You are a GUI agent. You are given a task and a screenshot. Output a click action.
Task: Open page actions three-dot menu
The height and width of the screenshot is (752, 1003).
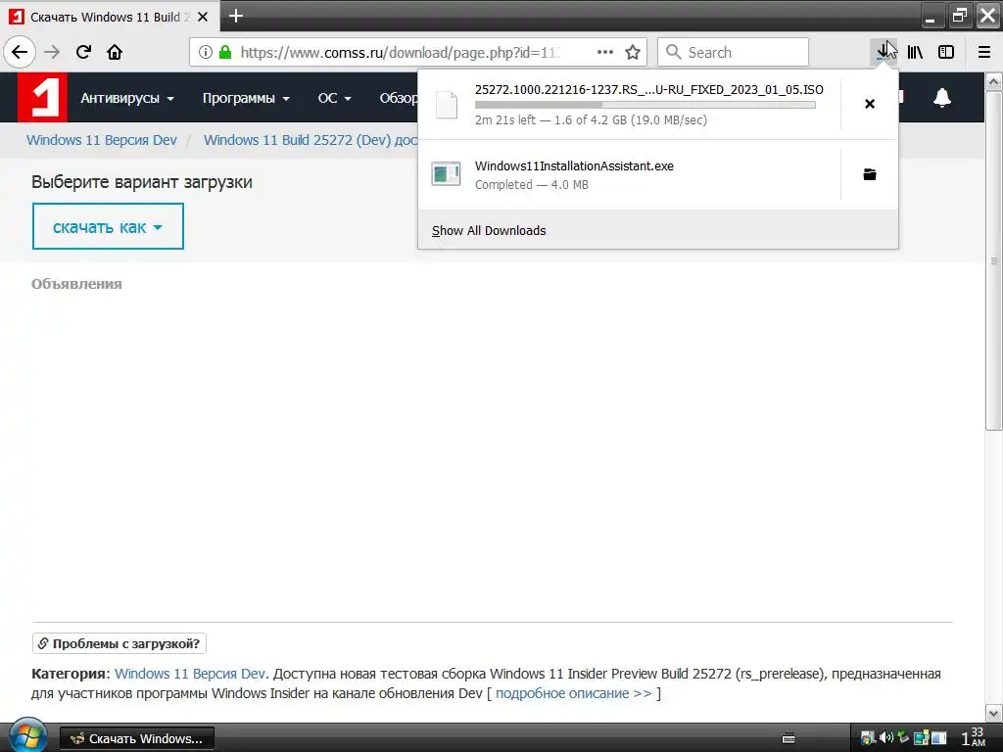pyautogui.click(x=604, y=53)
